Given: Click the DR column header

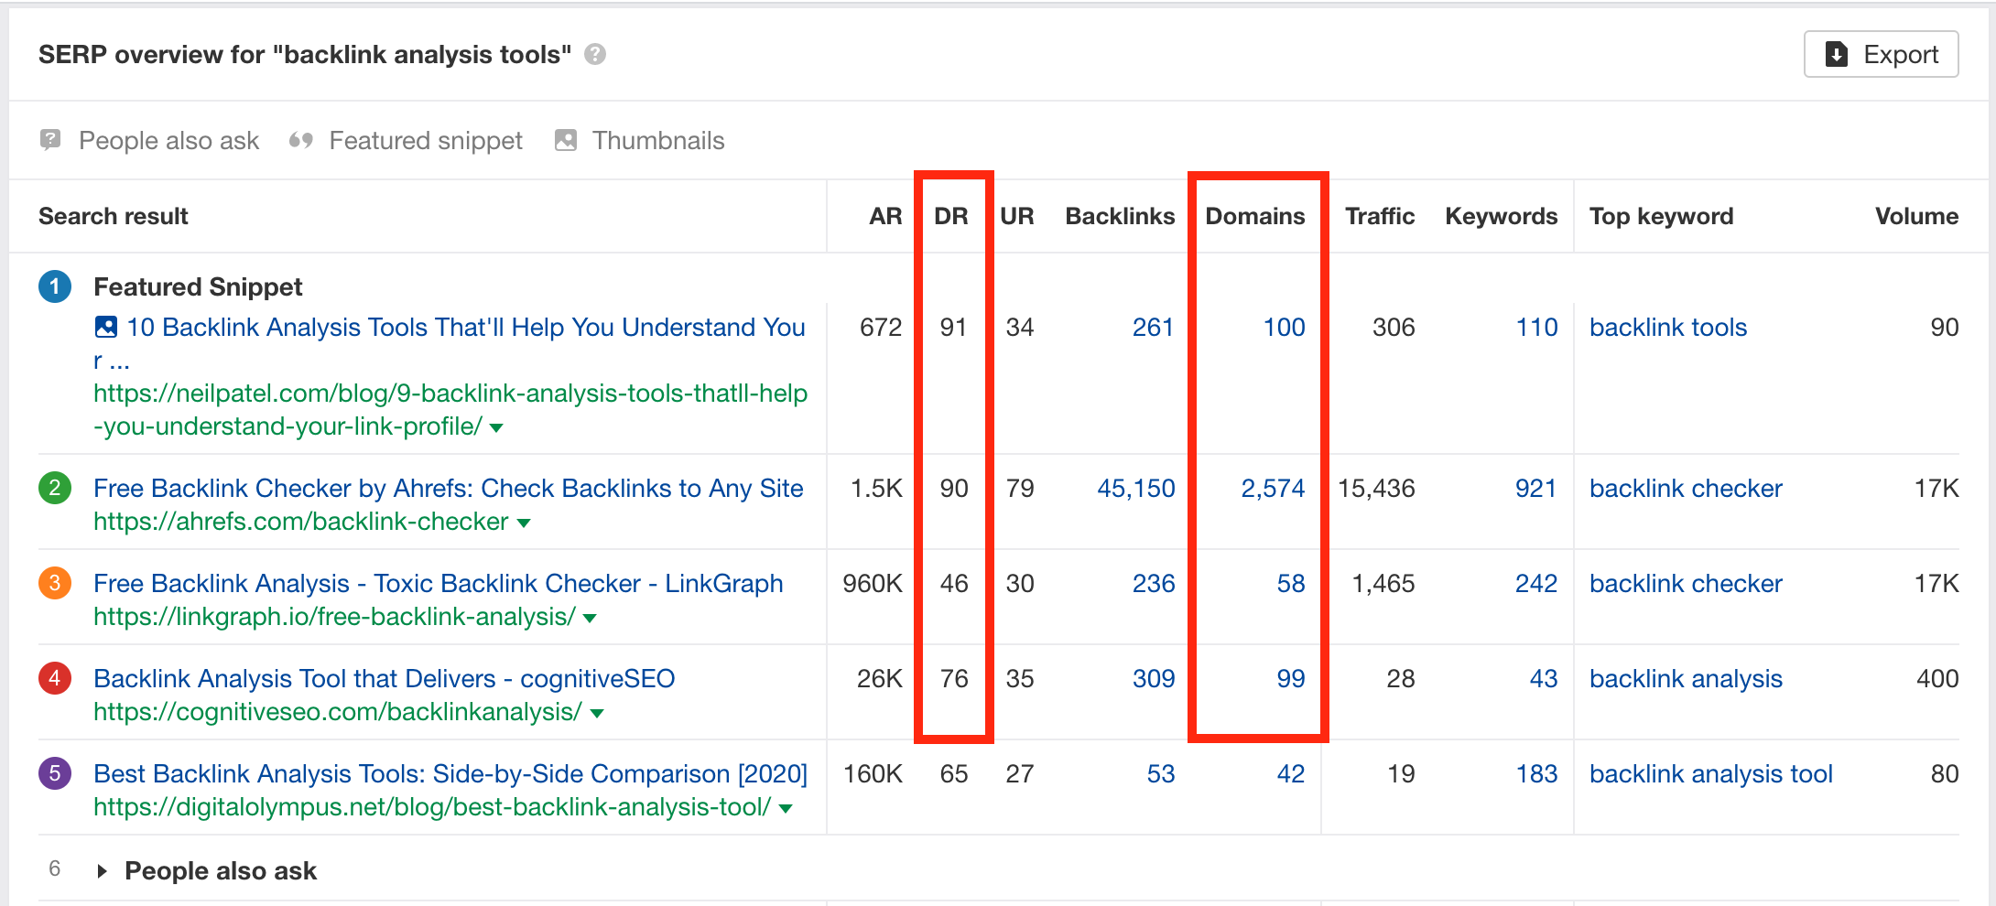Looking at the screenshot, I should point(950,216).
